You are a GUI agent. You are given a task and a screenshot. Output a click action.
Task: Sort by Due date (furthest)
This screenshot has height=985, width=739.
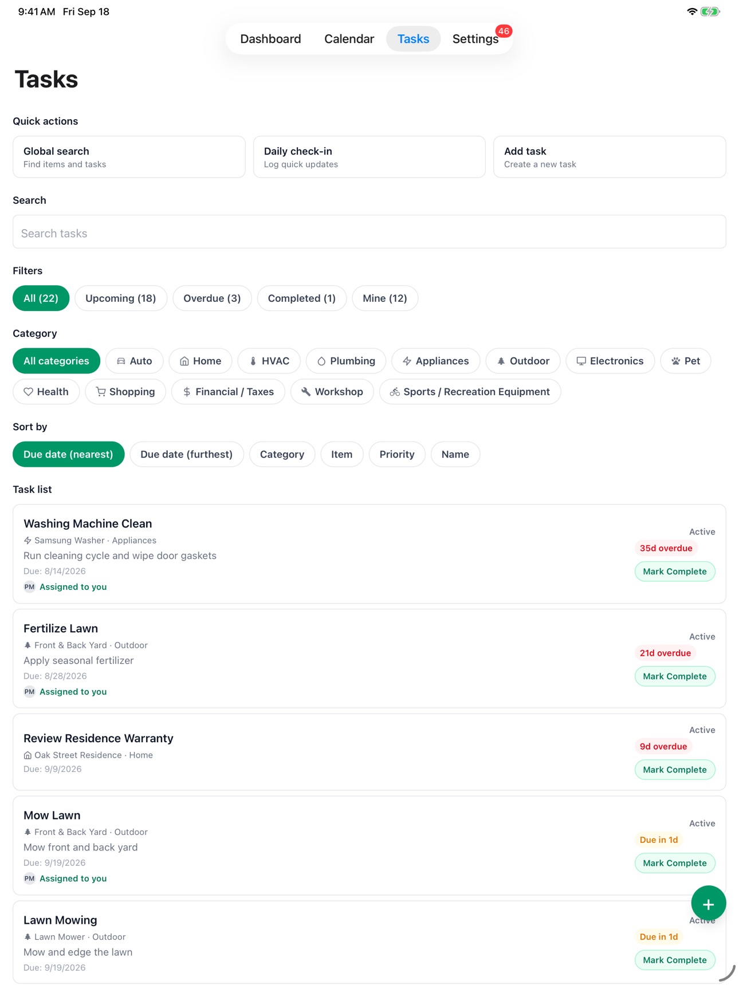coord(187,454)
